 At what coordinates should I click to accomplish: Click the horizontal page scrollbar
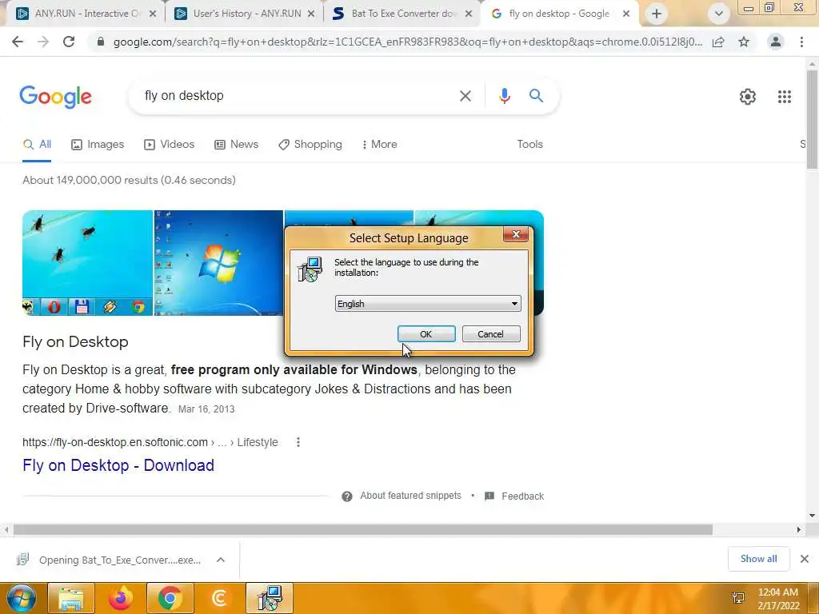(x=363, y=530)
